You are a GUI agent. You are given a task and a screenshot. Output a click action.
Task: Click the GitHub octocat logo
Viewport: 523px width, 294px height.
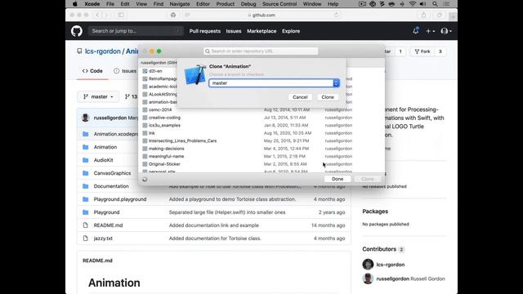point(77,31)
